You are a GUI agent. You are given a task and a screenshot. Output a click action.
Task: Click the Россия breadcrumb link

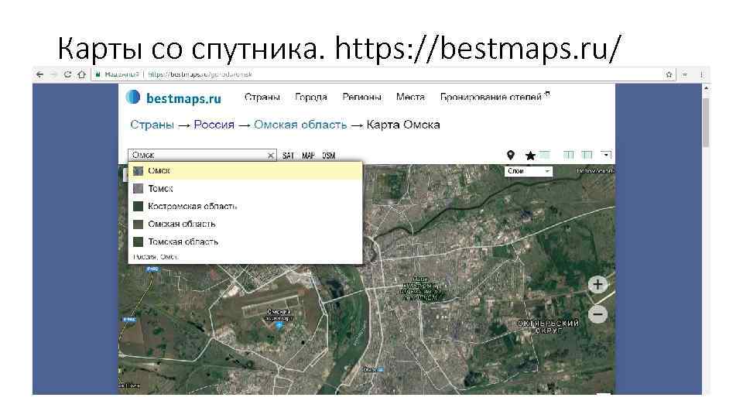tap(214, 125)
